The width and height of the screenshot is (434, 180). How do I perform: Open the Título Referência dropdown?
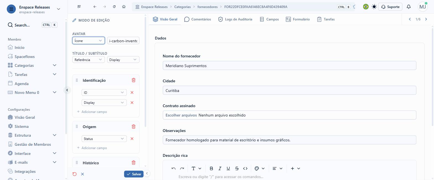coord(89,60)
